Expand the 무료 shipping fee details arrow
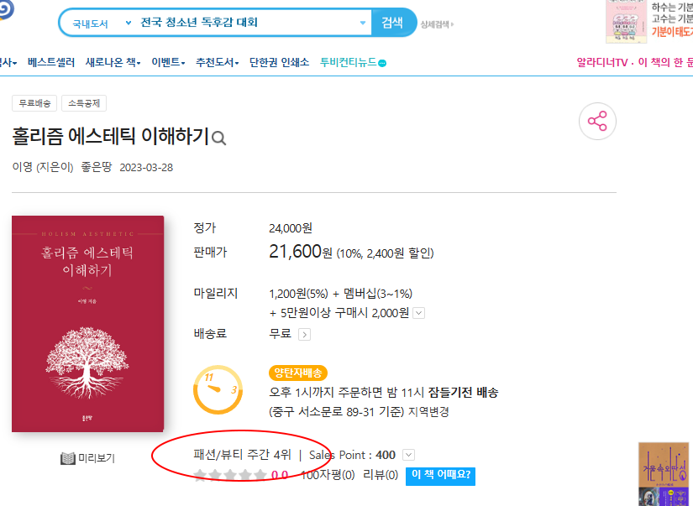This screenshot has width=693, height=506. pyautogui.click(x=304, y=334)
